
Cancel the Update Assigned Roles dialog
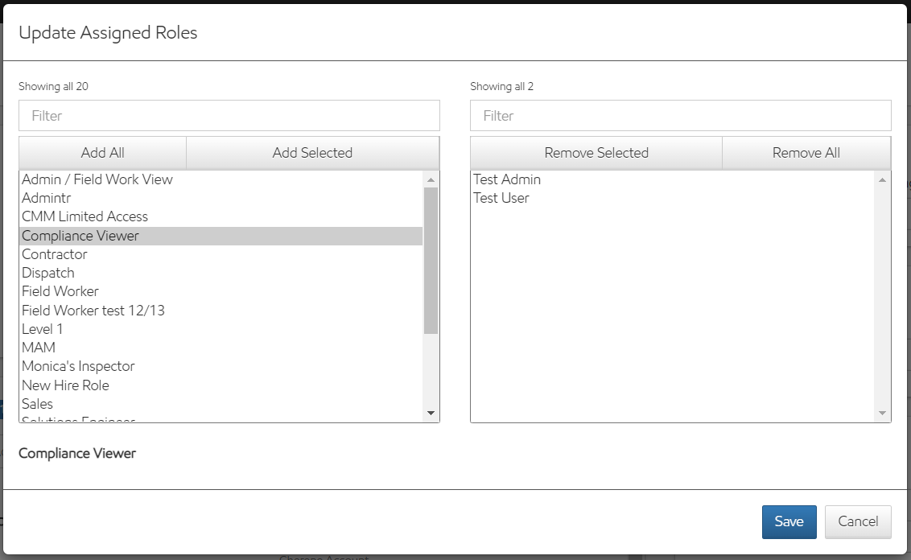point(858,521)
